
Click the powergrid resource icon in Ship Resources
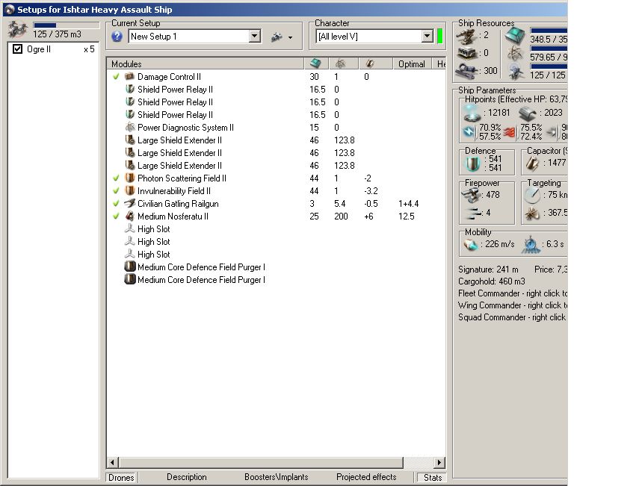click(x=515, y=54)
